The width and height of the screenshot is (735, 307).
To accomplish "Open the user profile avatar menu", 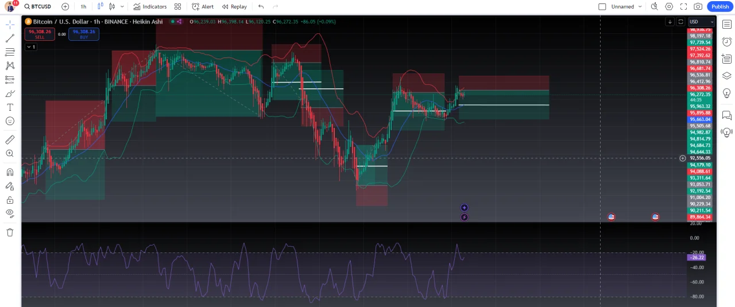I will (10, 6).
